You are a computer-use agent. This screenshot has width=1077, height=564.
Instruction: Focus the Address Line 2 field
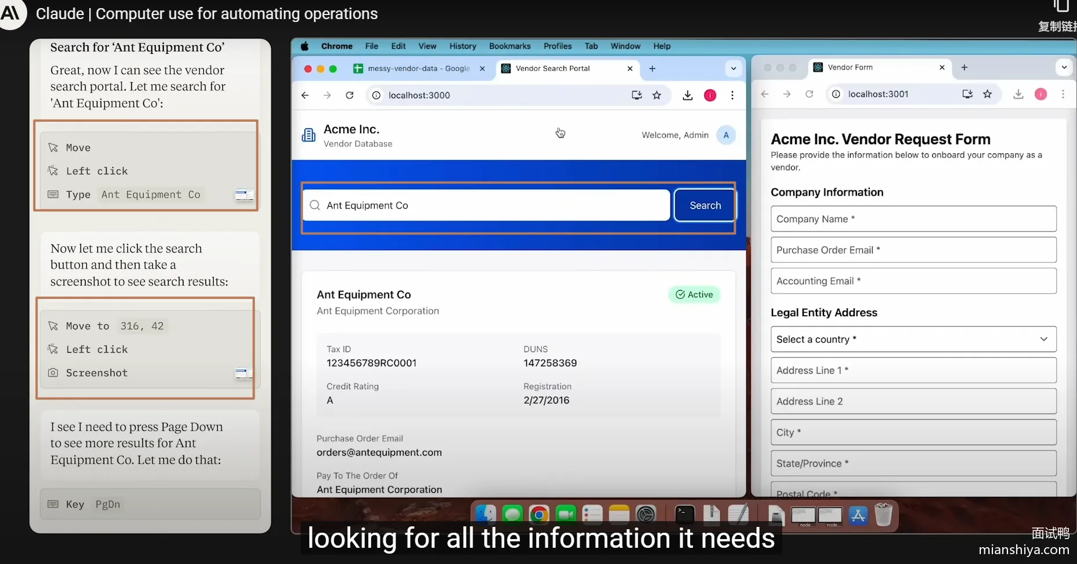click(x=914, y=401)
